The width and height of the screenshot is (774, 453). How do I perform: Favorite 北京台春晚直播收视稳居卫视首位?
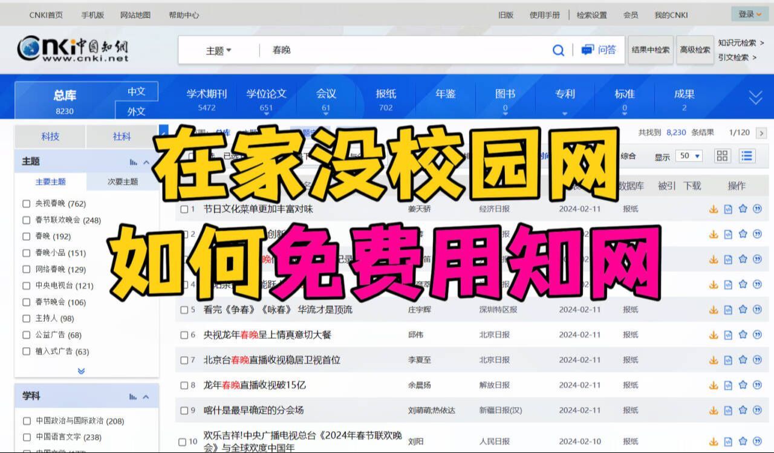click(x=743, y=360)
